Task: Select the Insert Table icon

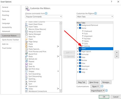Action: [x=27, y=27]
